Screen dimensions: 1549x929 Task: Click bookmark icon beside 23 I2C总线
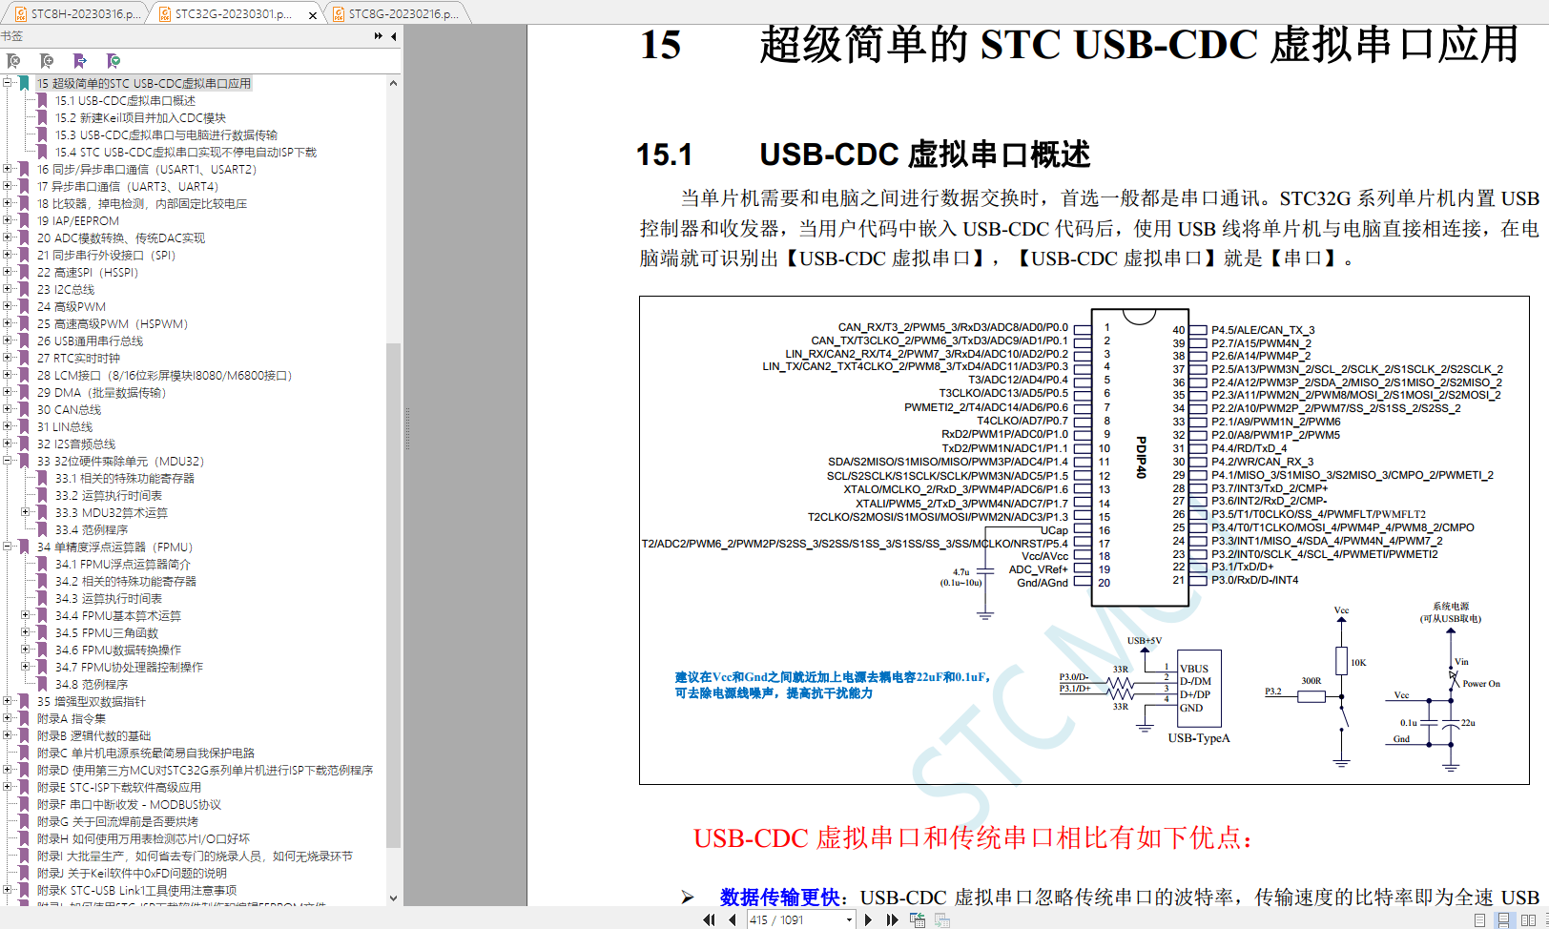click(24, 290)
